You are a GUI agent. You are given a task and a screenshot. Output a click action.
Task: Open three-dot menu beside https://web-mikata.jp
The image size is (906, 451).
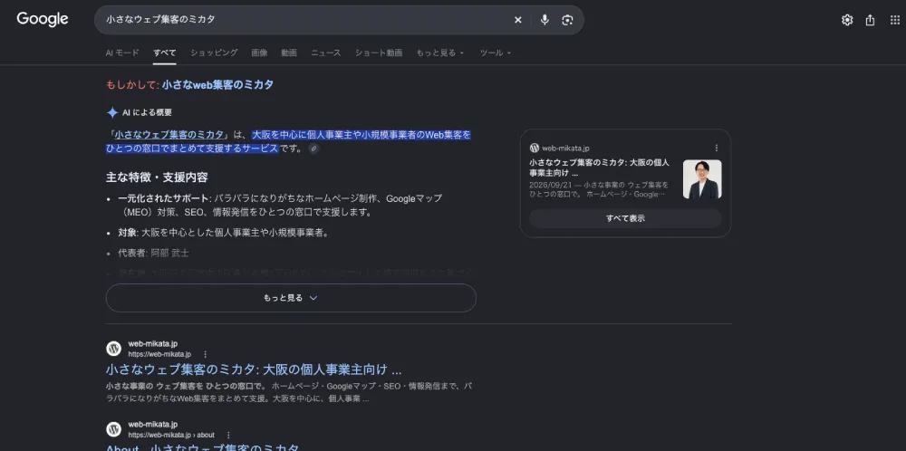pos(205,354)
